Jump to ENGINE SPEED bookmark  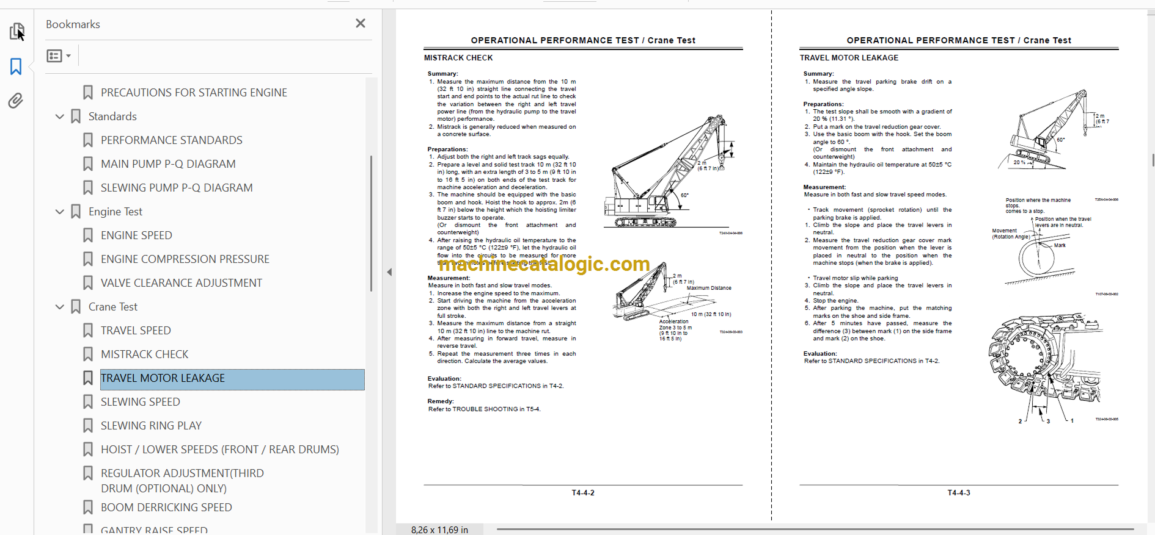click(136, 235)
